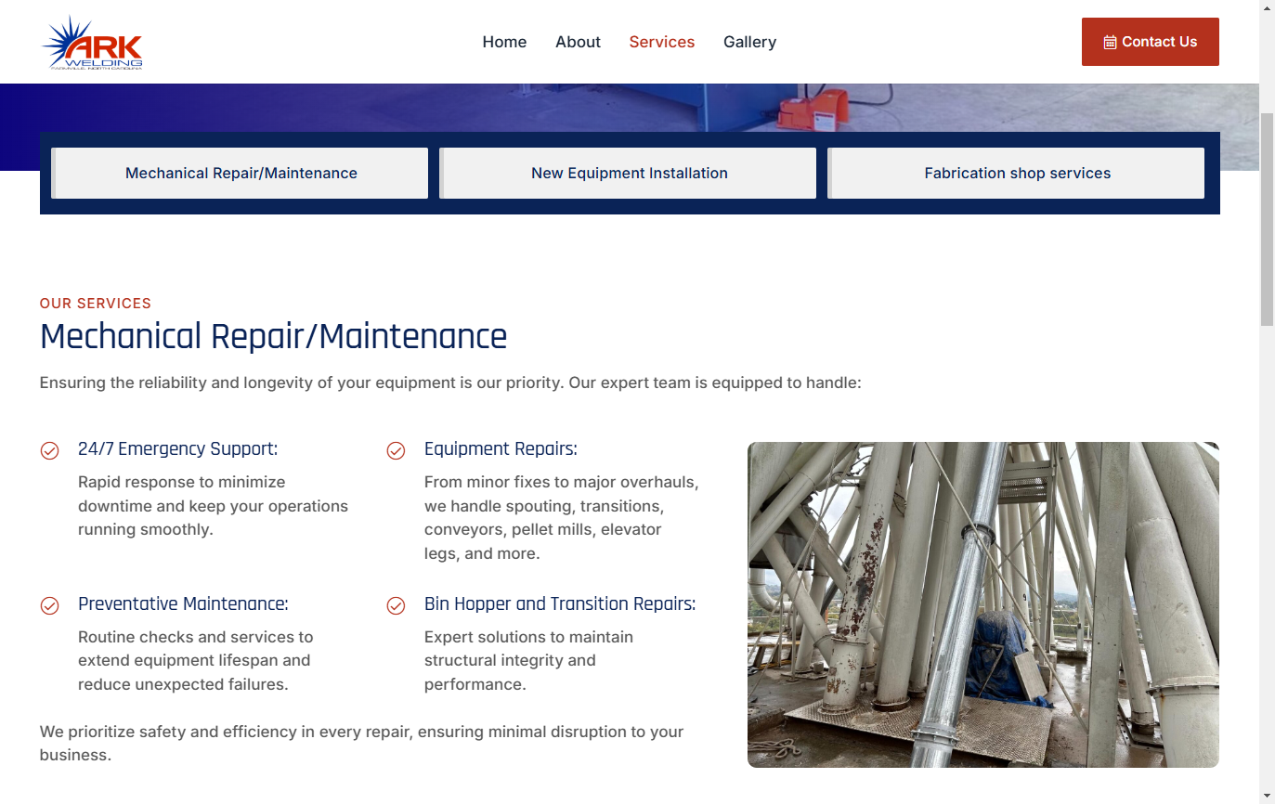This screenshot has height=804, width=1275.
Task: Click the industrial pipes photo
Action: click(983, 604)
